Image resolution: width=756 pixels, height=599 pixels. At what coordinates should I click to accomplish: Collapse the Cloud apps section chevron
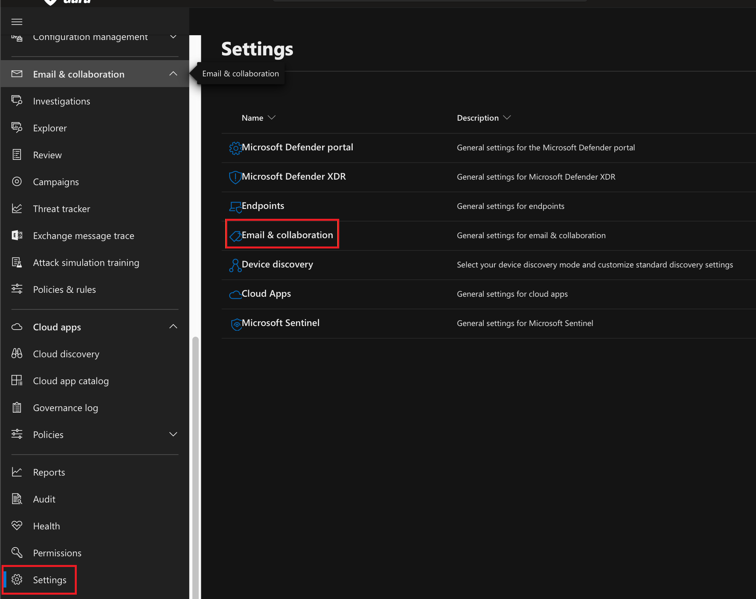point(173,326)
